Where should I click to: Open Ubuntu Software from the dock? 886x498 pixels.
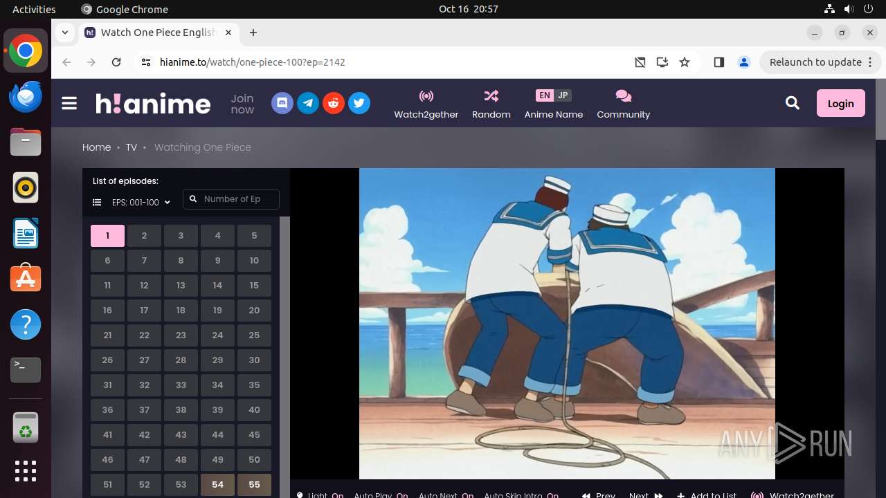(x=26, y=279)
